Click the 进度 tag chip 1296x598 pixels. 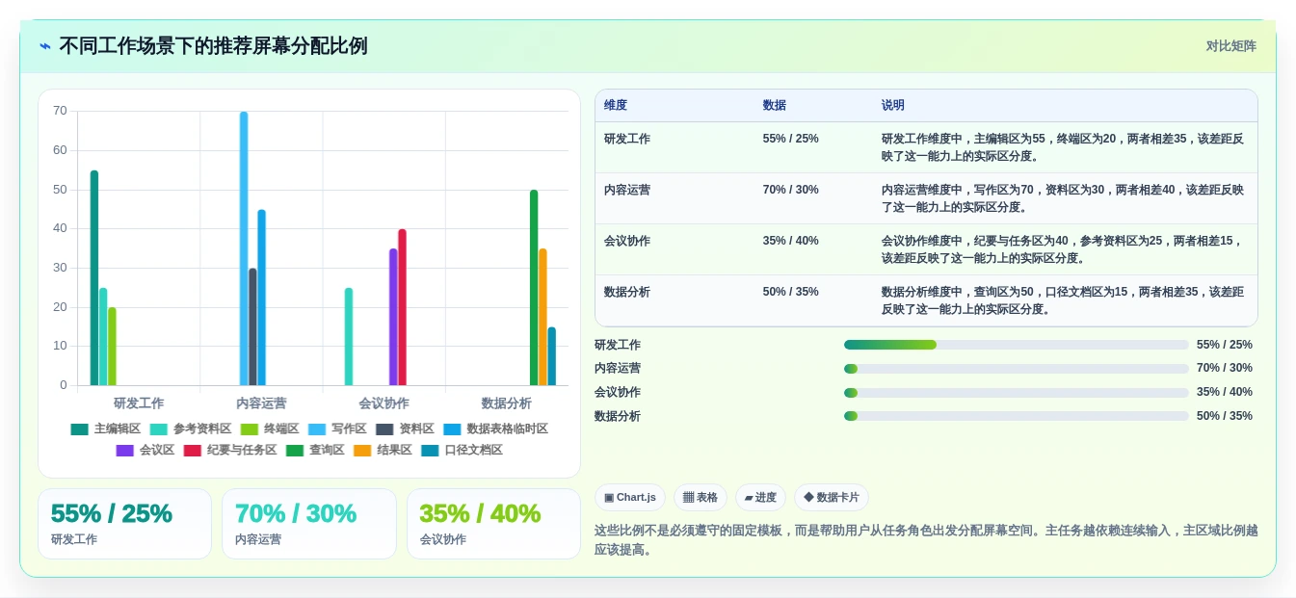coord(760,498)
